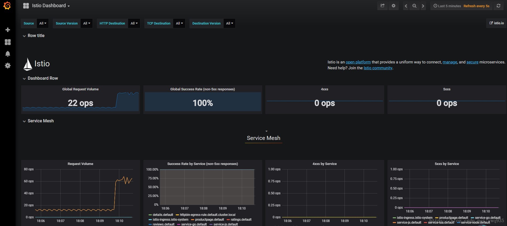The height and width of the screenshot is (226, 507).
Task: Click the Global Request Volume panel title
Action: pyautogui.click(x=80, y=89)
